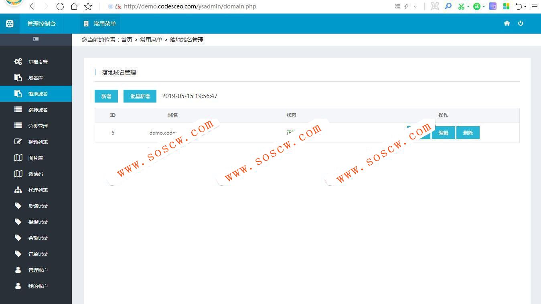Click the grid screenshot-frame toolbar icon
The image size is (541, 304).
coord(435,6)
